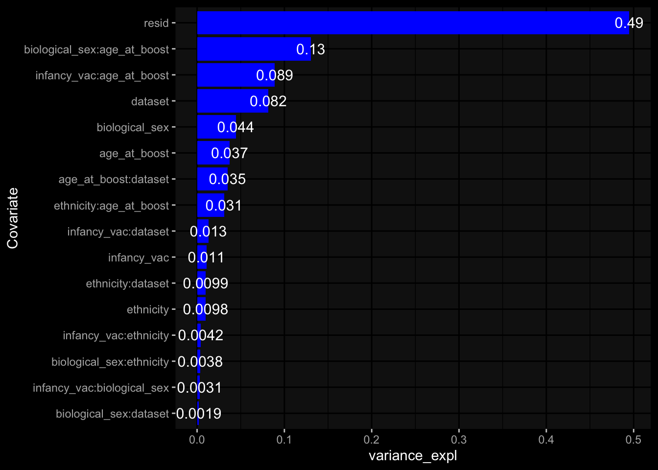Select the 0.035 value label
The width and height of the screenshot is (658, 470).
227,179
